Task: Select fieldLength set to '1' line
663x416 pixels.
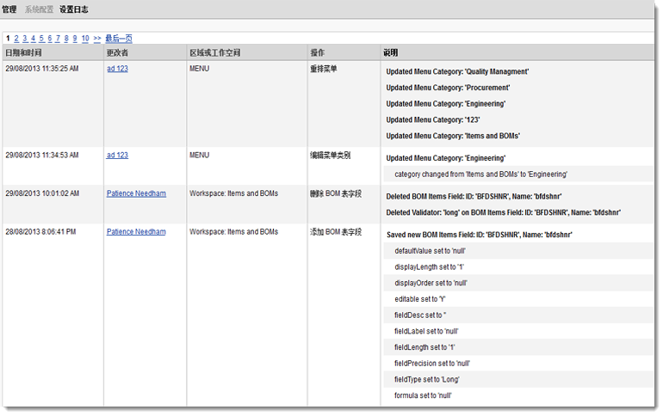Action: coord(424,347)
